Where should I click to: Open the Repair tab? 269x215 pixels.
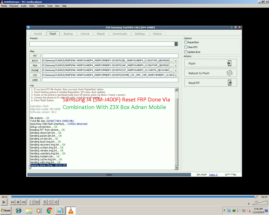[x=101, y=34]
